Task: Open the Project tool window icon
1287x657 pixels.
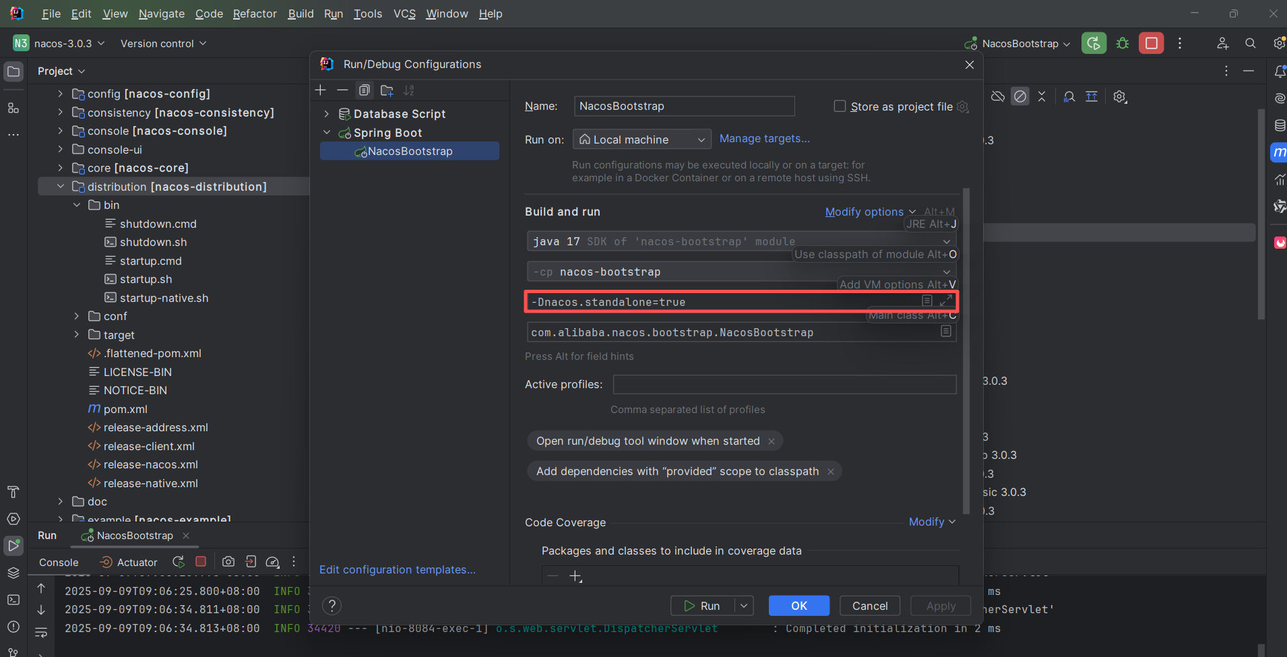Action: [x=13, y=71]
